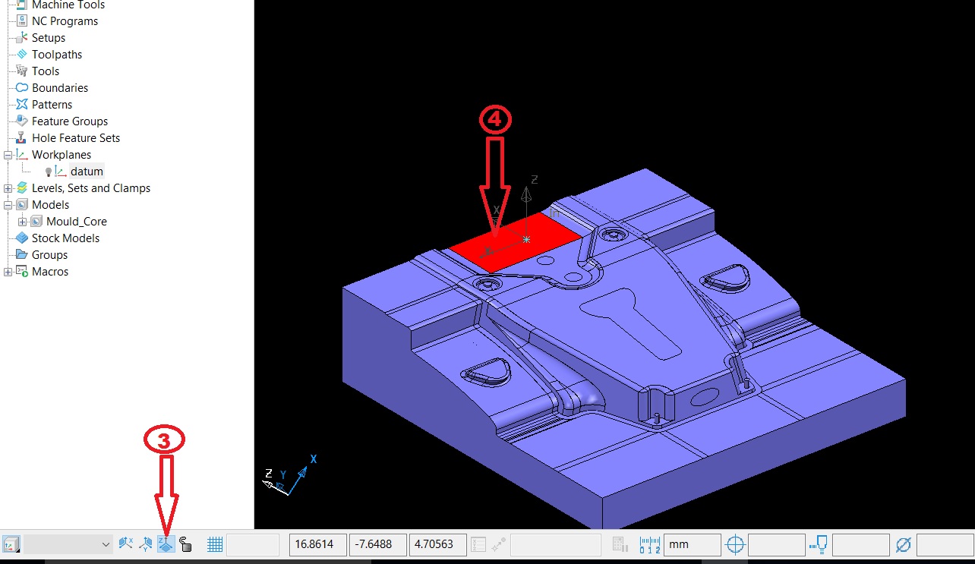Collapse the Workplanes tree branch
This screenshot has height=564, width=975.
click(x=6, y=154)
